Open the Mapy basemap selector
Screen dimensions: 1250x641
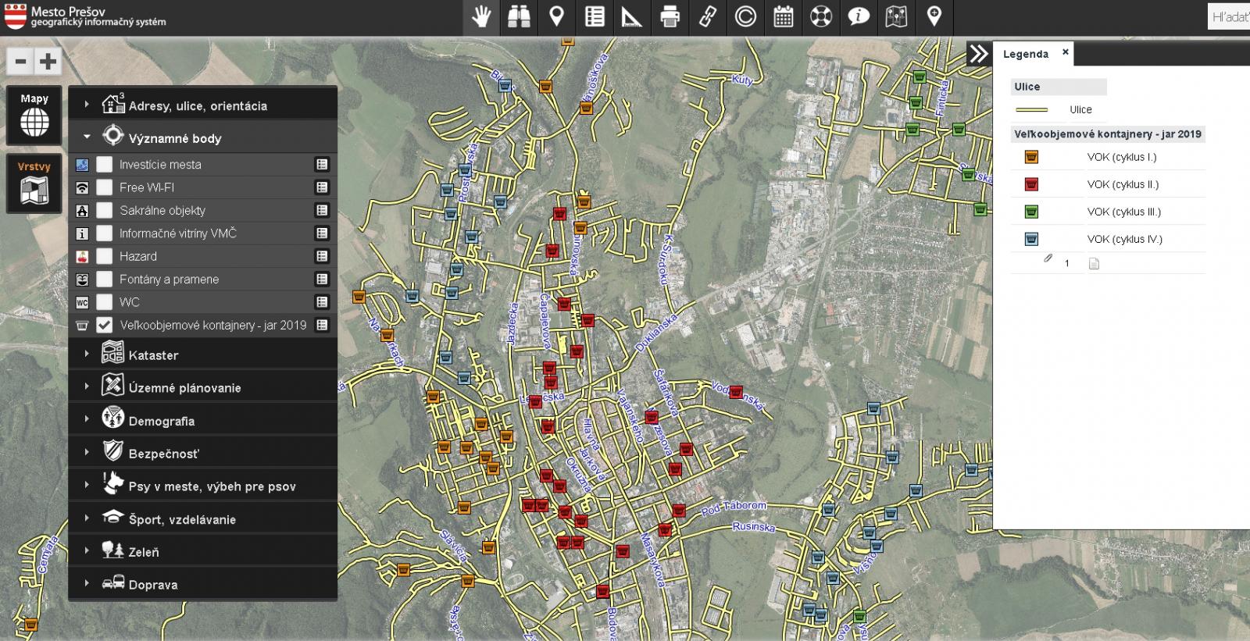tap(34, 116)
